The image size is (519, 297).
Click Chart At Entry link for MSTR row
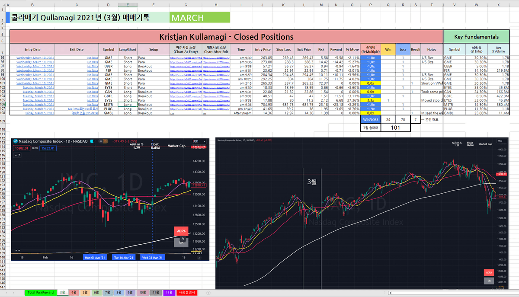tap(186, 104)
